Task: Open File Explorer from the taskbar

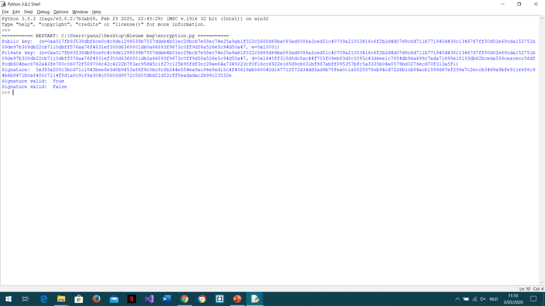Action: (x=61, y=299)
